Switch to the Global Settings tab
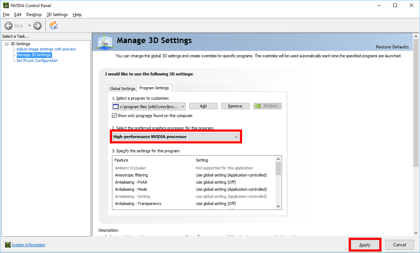Viewport: 420px width, 253px height. pyautogui.click(x=122, y=89)
